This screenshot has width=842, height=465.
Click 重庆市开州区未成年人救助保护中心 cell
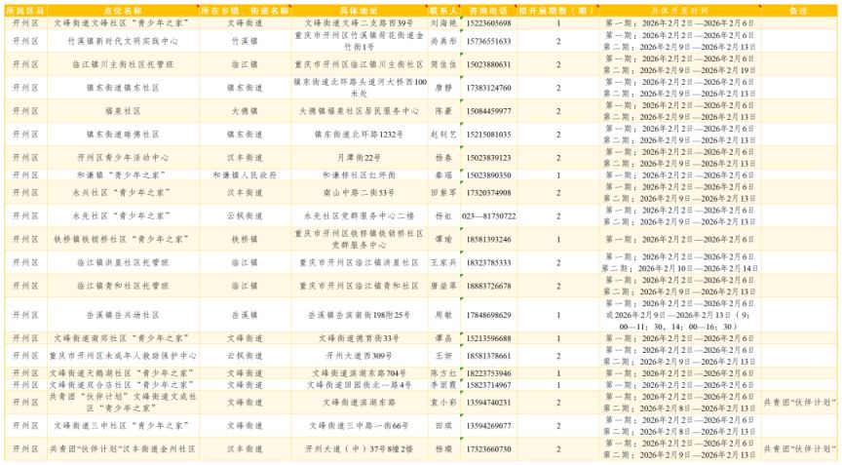click(123, 356)
